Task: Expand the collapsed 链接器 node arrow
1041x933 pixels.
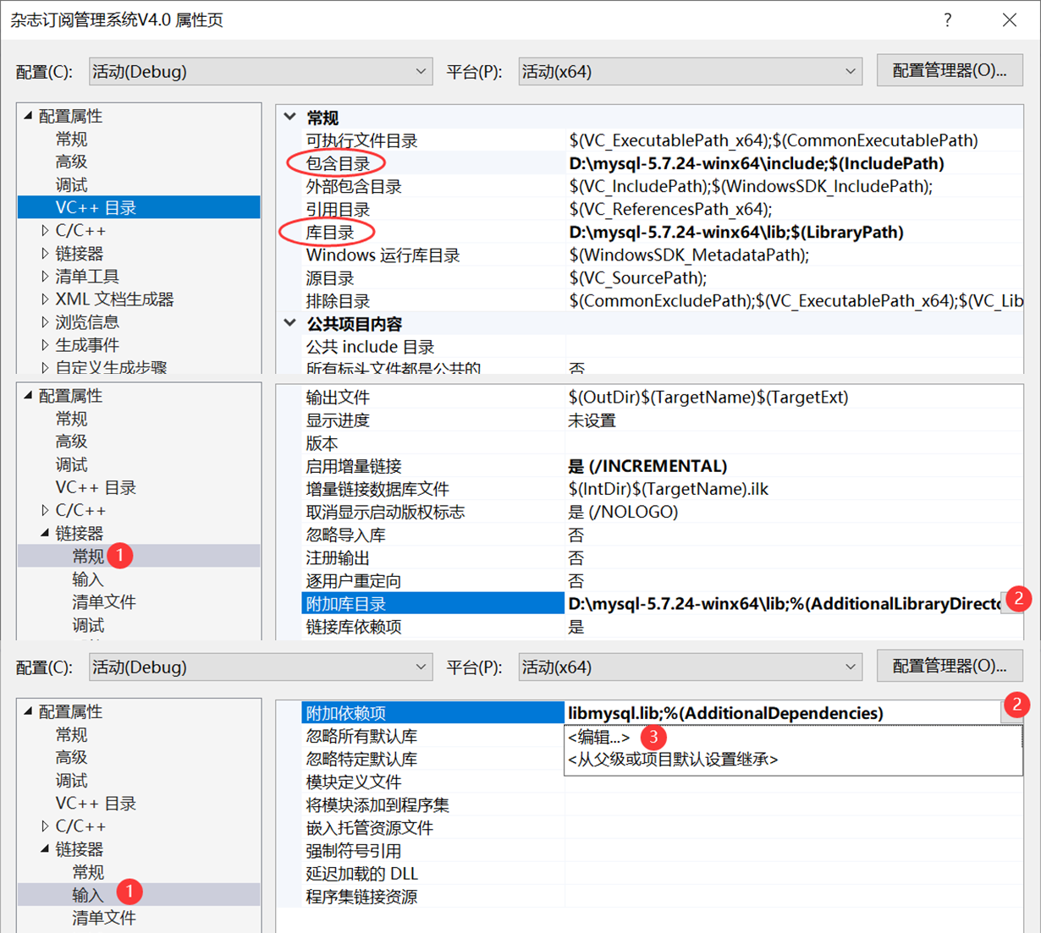Action: [x=45, y=253]
